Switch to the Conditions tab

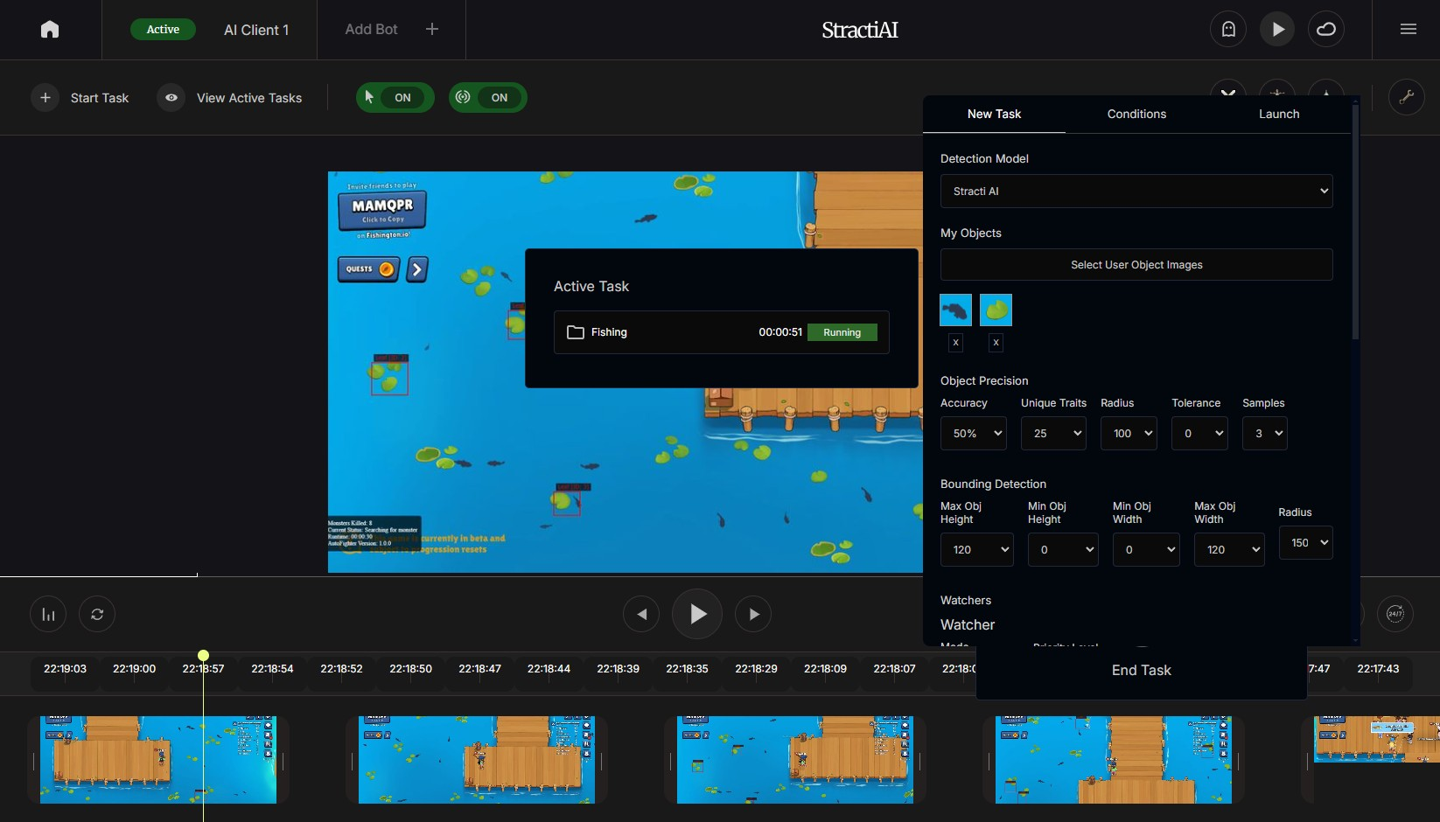tap(1136, 114)
